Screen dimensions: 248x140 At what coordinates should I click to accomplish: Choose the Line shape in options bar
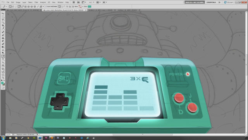[38, 7]
